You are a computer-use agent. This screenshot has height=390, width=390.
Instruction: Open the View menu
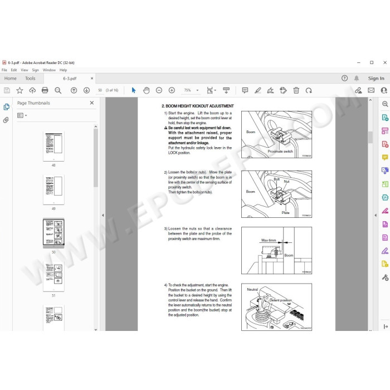[x=25, y=70]
